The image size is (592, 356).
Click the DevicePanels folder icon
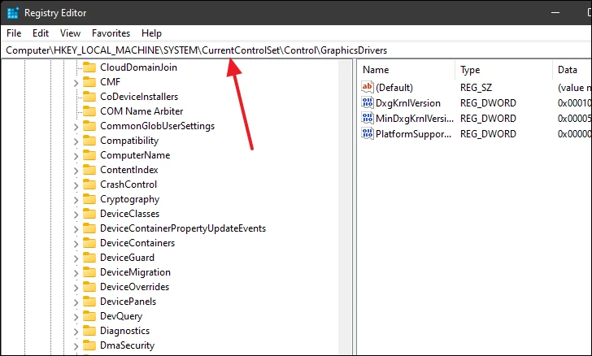tap(89, 302)
